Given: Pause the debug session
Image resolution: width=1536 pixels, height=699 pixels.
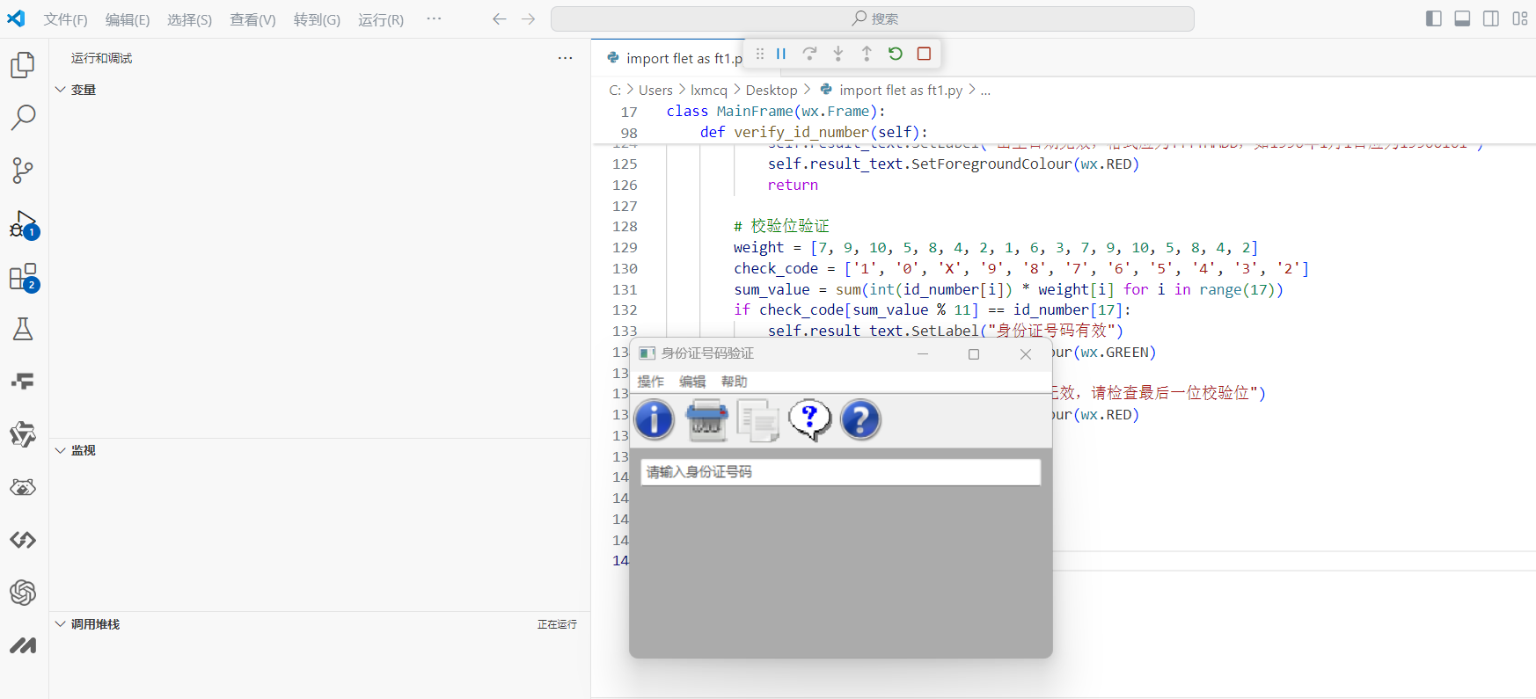Looking at the screenshot, I should tap(781, 54).
